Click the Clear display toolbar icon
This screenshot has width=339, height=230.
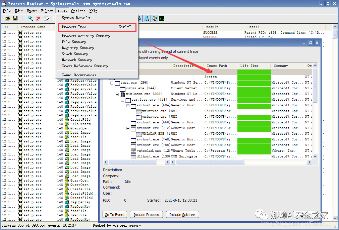[46, 18]
